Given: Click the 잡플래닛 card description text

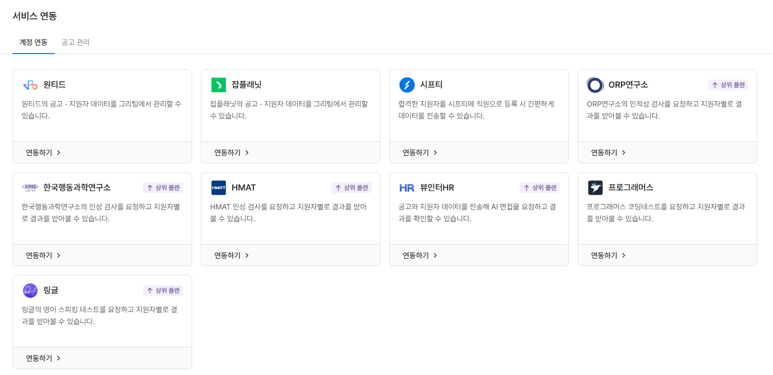Looking at the screenshot, I should [289, 110].
